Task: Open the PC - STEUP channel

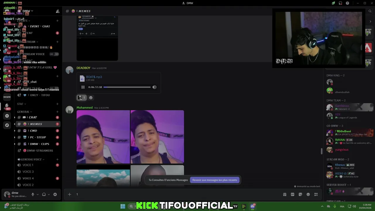Action: [x=38, y=137]
